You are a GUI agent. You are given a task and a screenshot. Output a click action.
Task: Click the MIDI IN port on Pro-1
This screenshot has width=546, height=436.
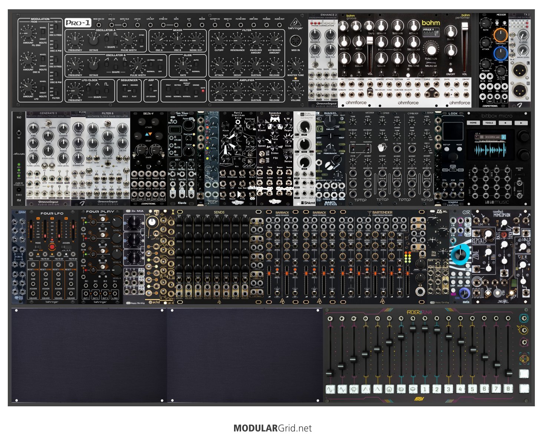pos(296,40)
